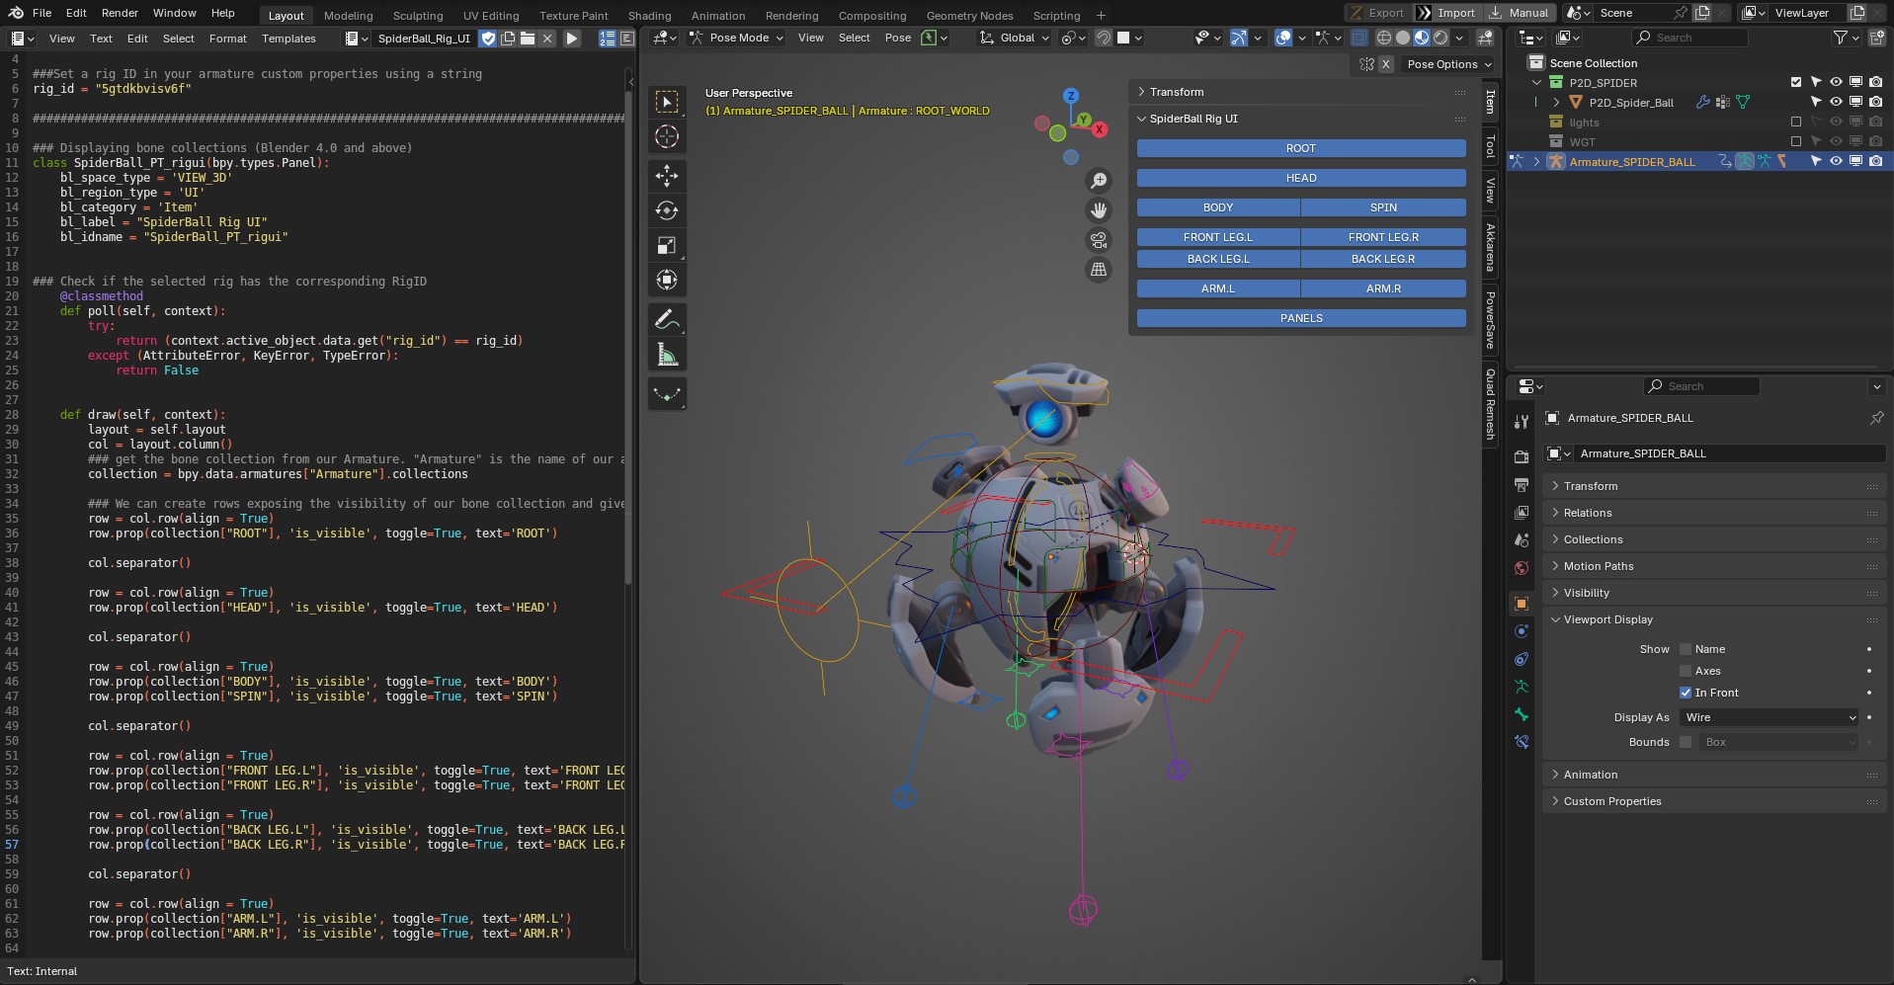1894x985 pixels.
Task: Open the Pose Options dropdown
Action: click(1448, 64)
